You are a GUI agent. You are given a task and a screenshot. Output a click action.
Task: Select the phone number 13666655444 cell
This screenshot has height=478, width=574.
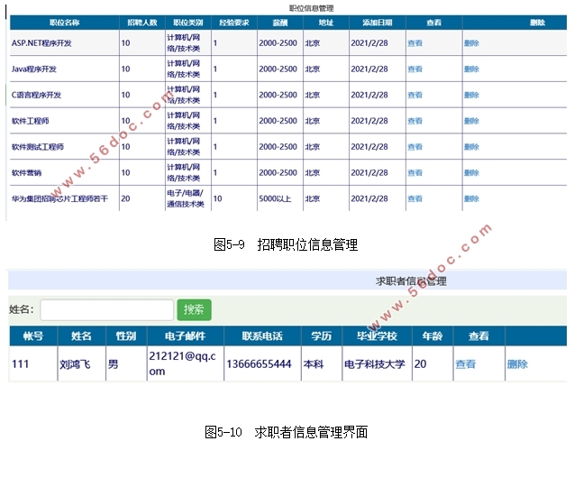tap(262, 364)
